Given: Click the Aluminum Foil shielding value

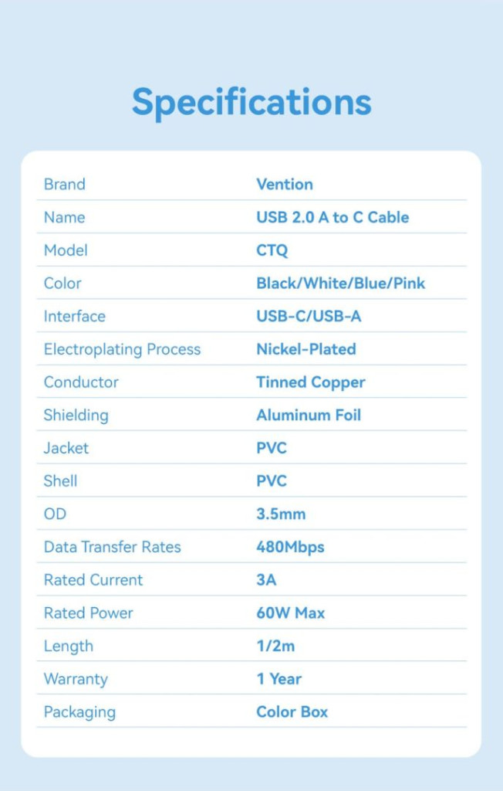Looking at the screenshot, I should click(309, 416).
